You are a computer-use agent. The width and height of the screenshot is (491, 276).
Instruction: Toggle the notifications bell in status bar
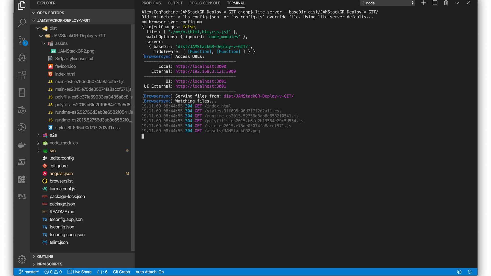pyautogui.click(x=470, y=272)
